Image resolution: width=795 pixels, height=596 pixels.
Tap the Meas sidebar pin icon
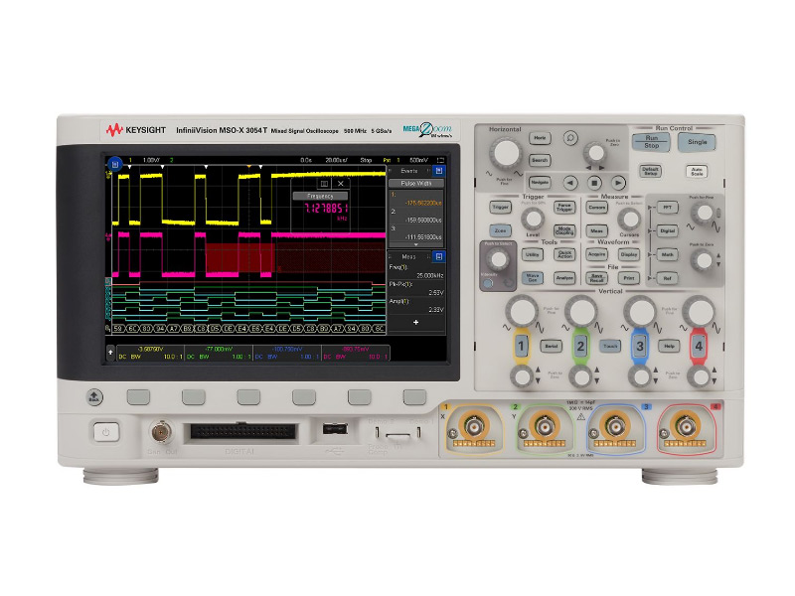pyautogui.click(x=439, y=256)
